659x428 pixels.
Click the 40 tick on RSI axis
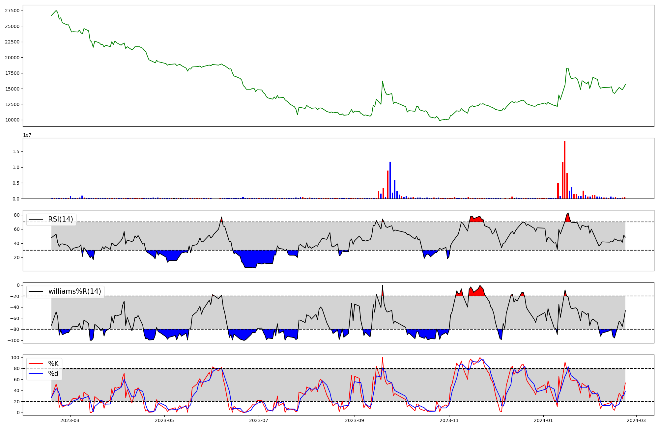pos(16,243)
